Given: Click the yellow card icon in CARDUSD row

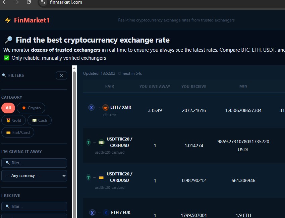Looking at the screenshot, I should tap(101, 177).
